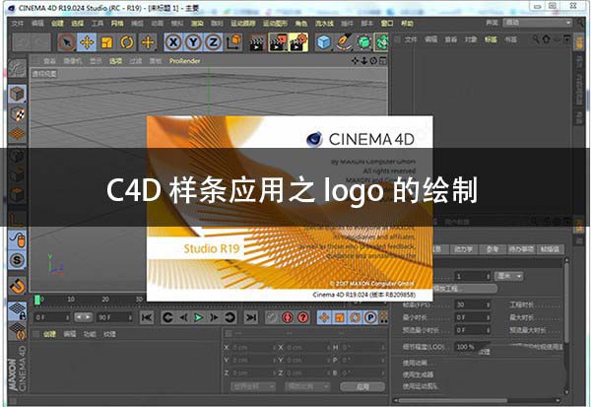591x407 pixels.
Task: Click stepper arrows on FPS 30 field
Action: pos(489,305)
